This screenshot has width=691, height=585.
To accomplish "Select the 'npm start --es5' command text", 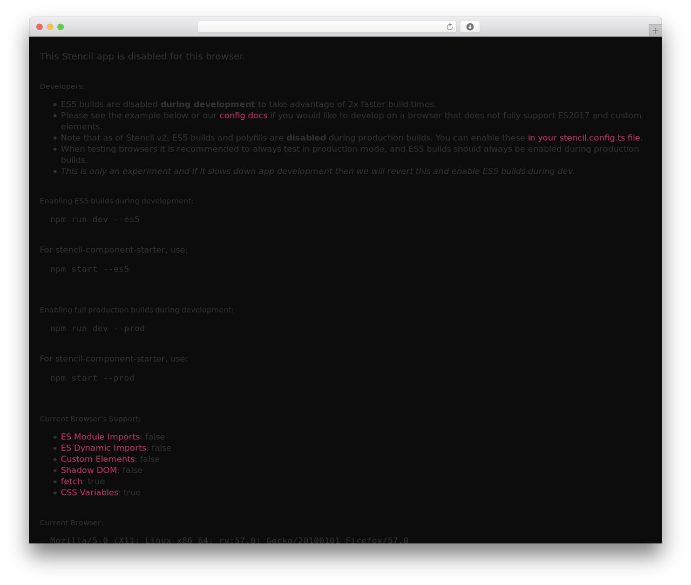I will point(90,269).
